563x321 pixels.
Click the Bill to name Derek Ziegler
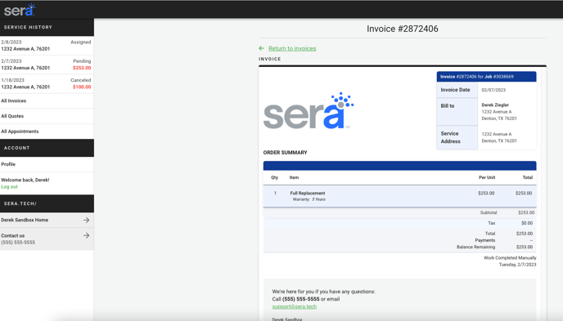(x=495, y=105)
